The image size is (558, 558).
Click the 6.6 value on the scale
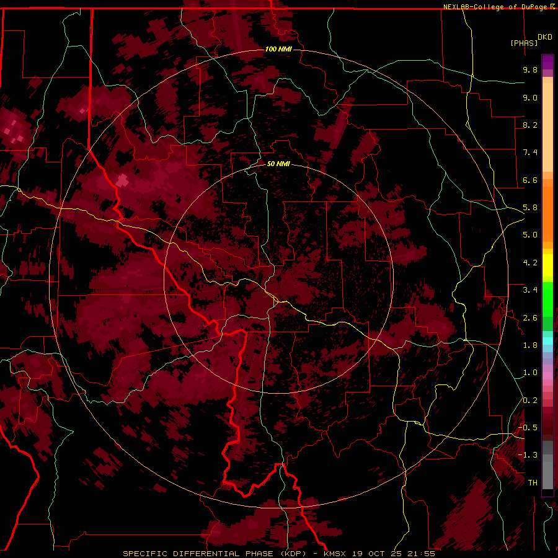tap(530, 180)
